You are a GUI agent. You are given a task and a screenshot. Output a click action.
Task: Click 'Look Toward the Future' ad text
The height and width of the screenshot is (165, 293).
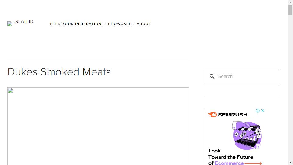click(231, 154)
